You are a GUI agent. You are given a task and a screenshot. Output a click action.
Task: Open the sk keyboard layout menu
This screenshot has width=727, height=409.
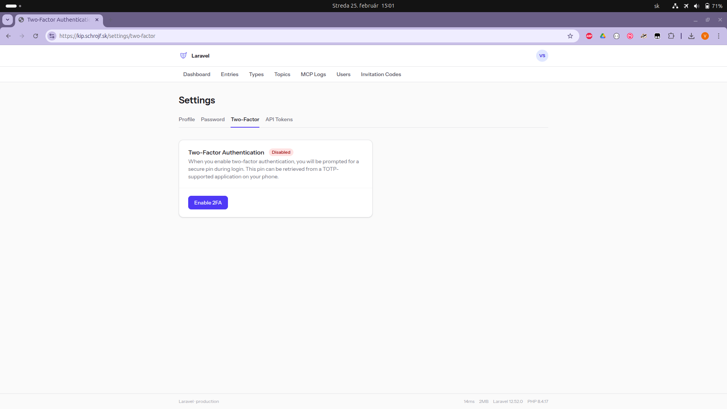[x=657, y=6]
